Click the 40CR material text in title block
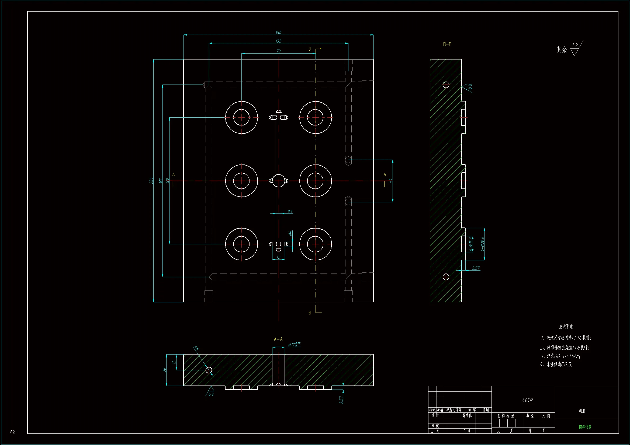This screenshot has width=630, height=445. tap(527, 400)
